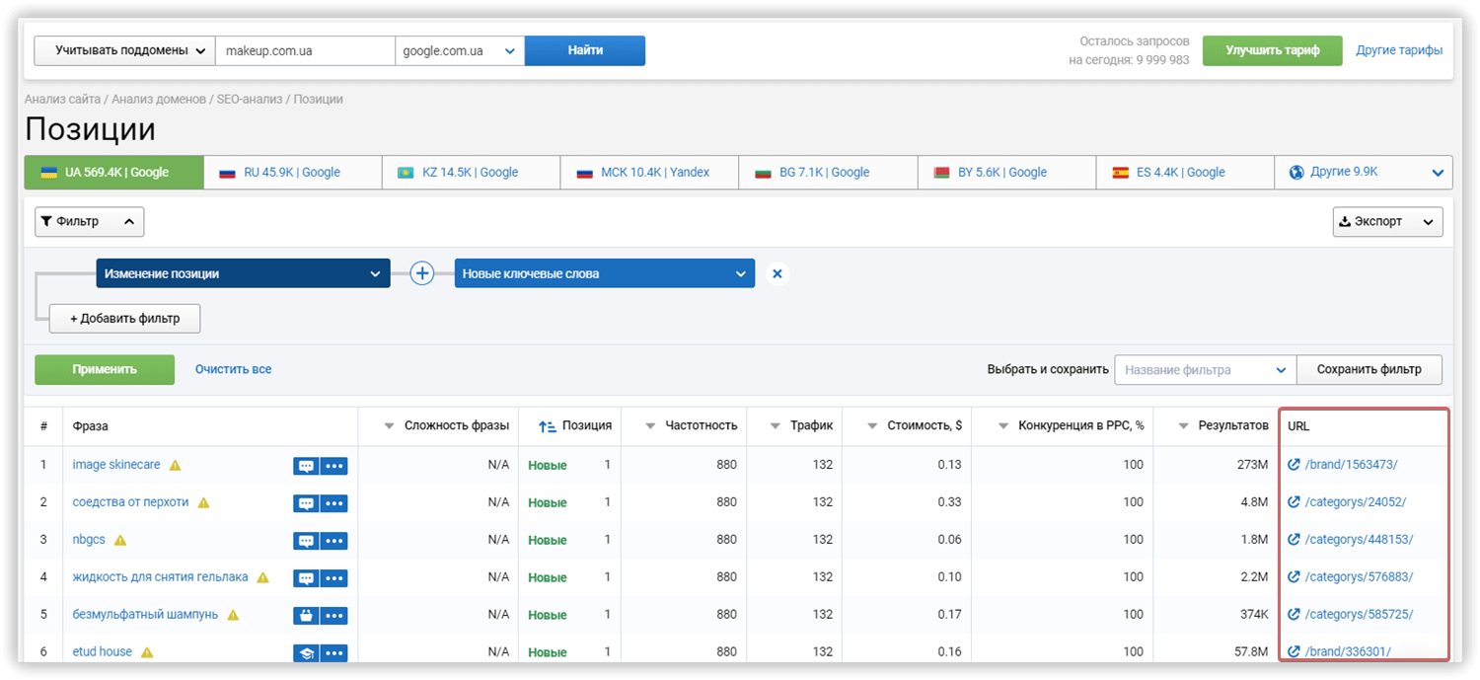
Task: Switch to the 'BY 5.6K | Google' tab
Action: pyautogui.click(x=1006, y=172)
